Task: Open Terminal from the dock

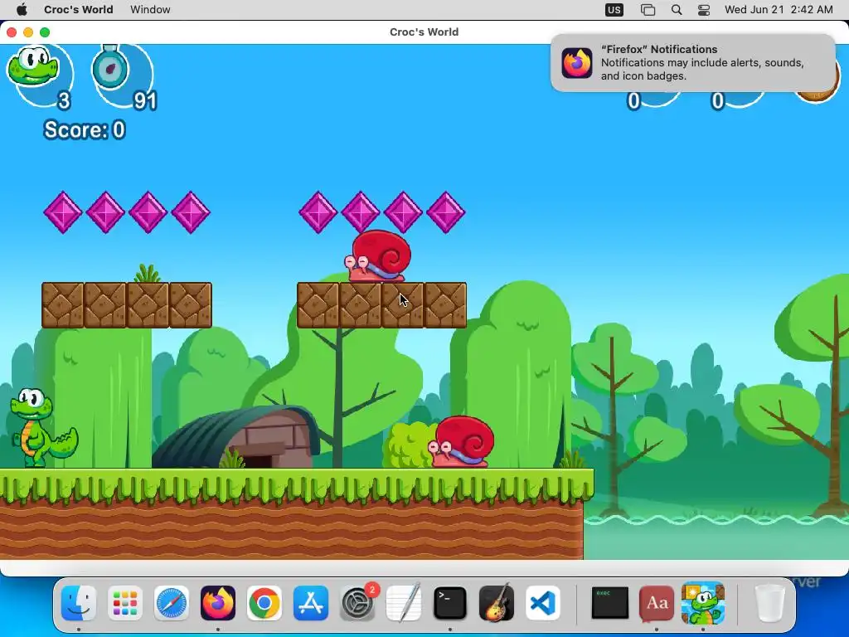Action: 450,602
